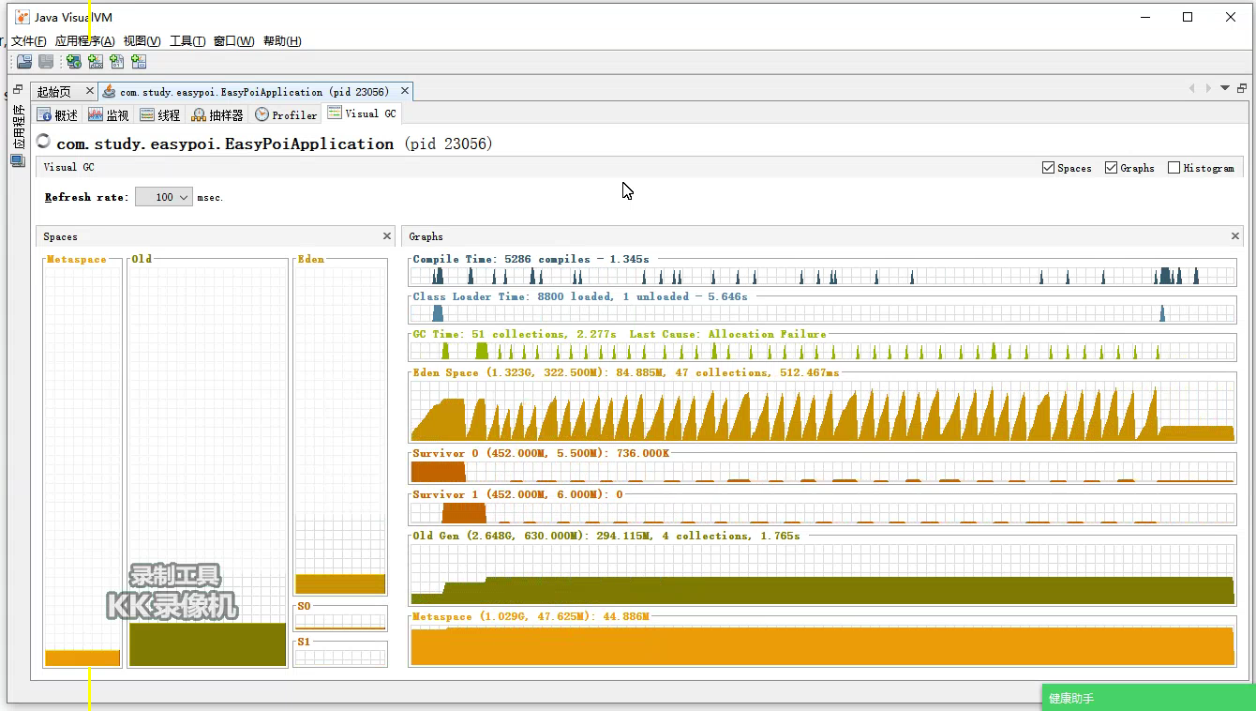Click the Eden Space graph
The width and height of the screenshot is (1256, 711).
click(x=822, y=410)
